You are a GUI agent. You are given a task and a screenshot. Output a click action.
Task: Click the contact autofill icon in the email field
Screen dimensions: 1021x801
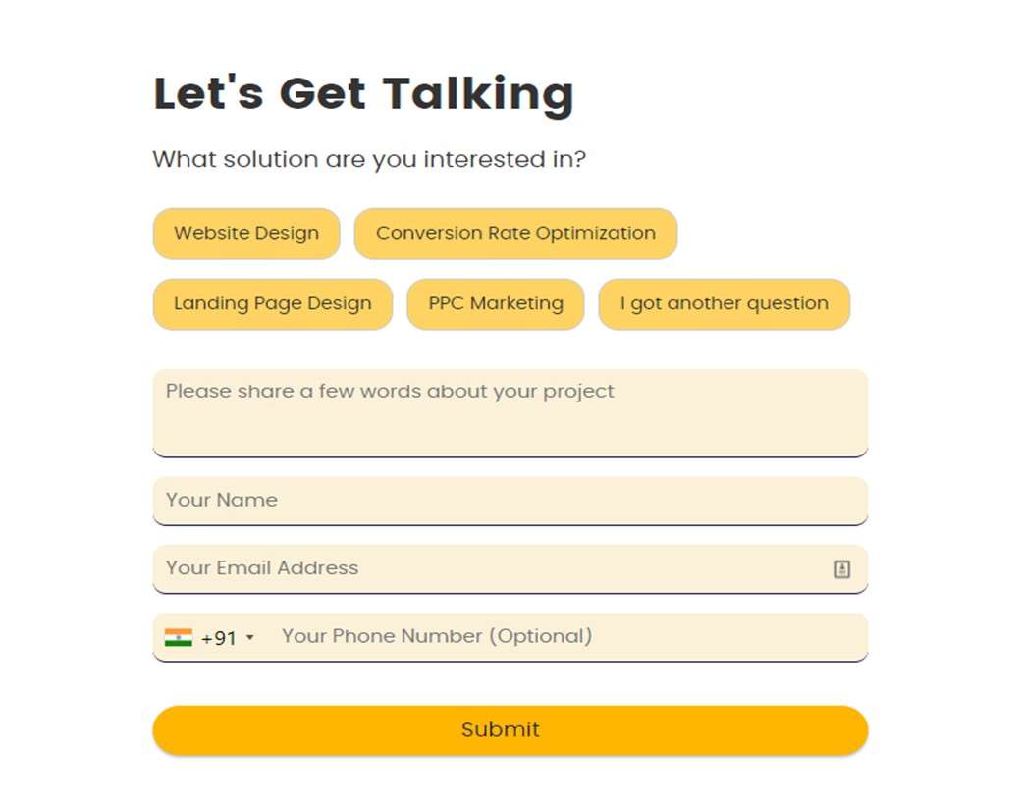pos(842,569)
